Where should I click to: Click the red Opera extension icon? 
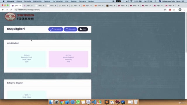click(170, 10)
